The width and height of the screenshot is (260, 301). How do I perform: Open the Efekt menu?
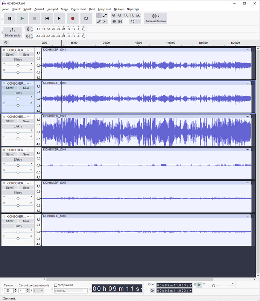92,9
